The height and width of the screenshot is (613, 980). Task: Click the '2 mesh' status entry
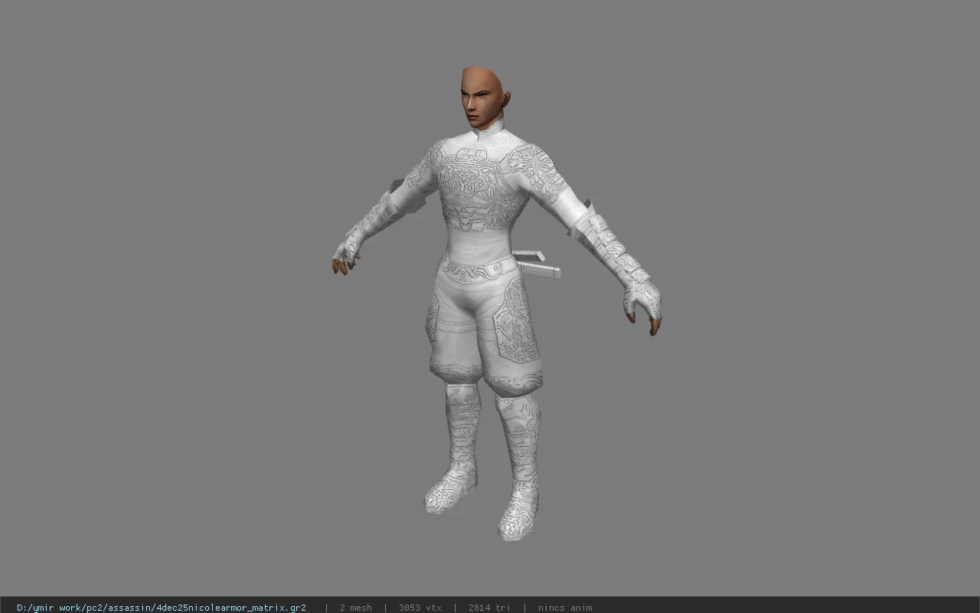pos(356,608)
